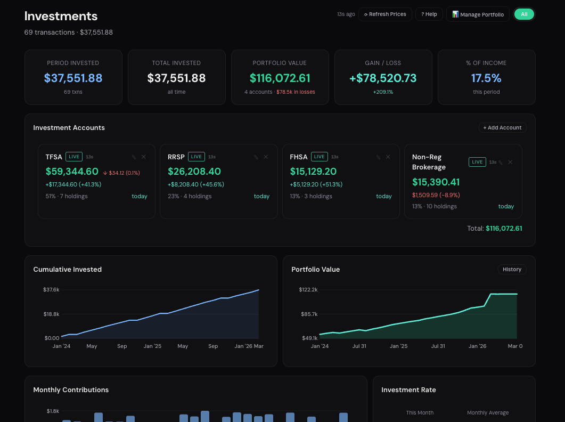Click the RRSP balance $26,208.40

[x=194, y=172]
